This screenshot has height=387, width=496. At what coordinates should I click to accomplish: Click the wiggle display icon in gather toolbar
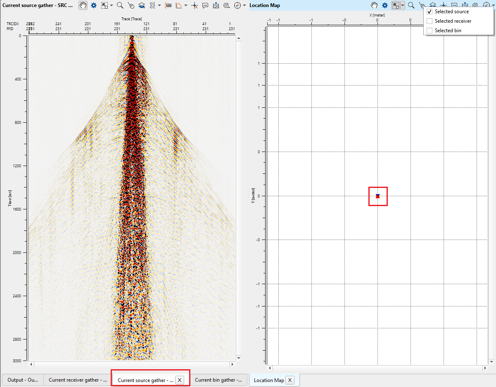point(152,5)
